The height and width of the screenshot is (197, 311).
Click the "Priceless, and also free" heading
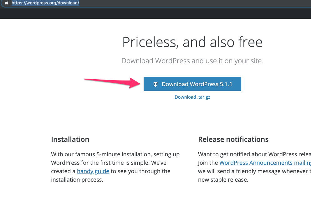[x=192, y=42]
